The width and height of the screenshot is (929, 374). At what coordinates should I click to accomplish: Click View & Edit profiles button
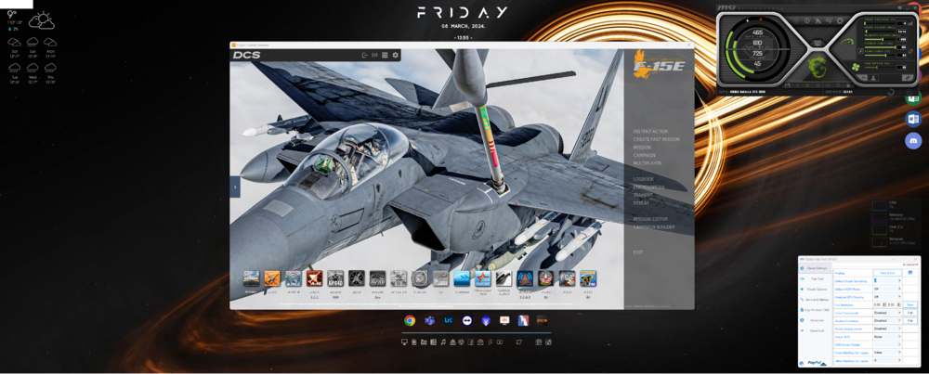pos(887,273)
